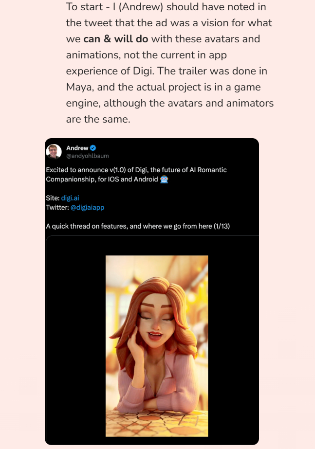Open the @andyohlbaum handle
The image size is (315, 449).
88,156
